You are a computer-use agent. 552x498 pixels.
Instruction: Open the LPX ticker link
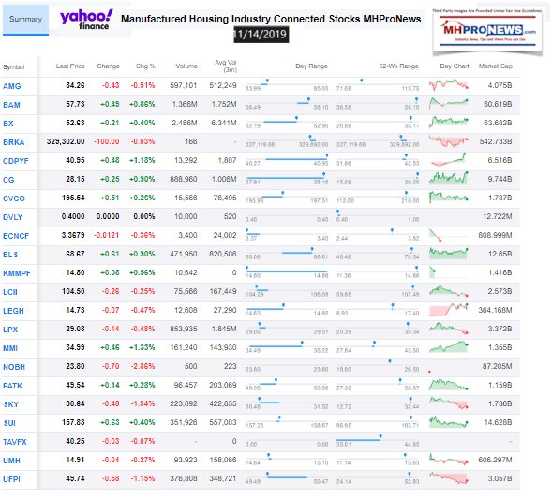click(x=10, y=330)
